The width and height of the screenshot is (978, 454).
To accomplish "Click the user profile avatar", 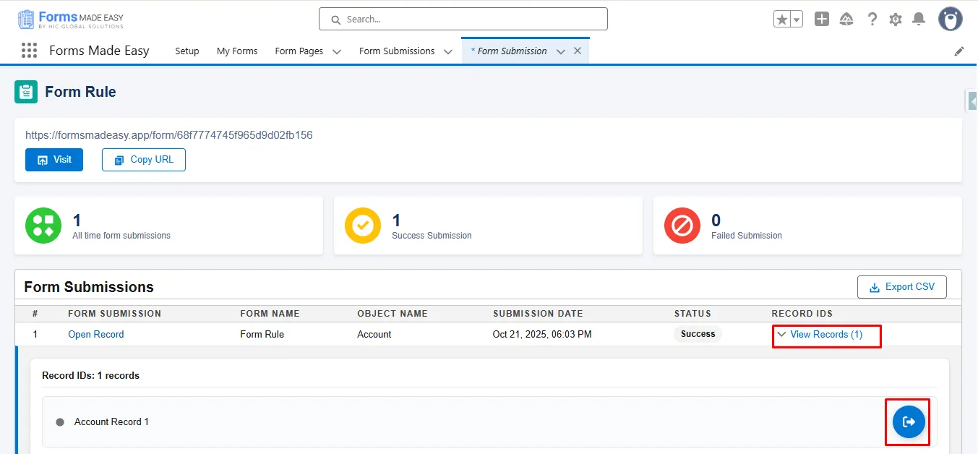I will (950, 20).
